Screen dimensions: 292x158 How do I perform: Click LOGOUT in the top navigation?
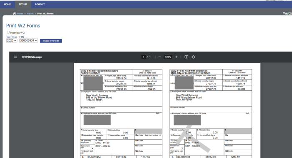point(40,4)
